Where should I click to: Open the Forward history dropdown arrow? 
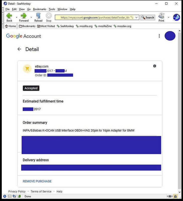[x=31, y=17]
